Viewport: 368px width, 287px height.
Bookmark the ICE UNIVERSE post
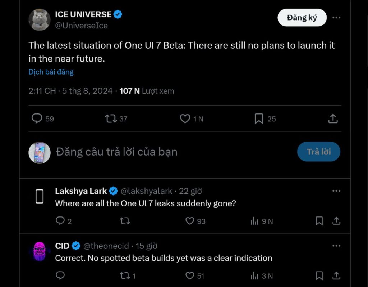click(x=259, y=118)
